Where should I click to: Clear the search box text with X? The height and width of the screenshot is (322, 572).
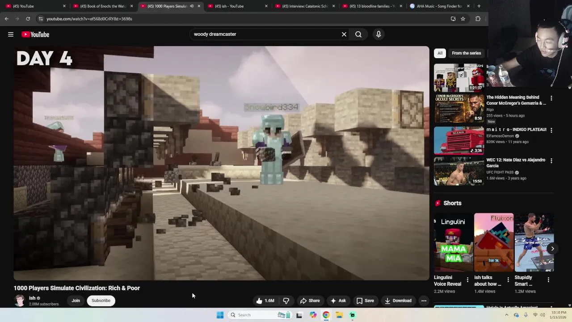pos(344,34)
